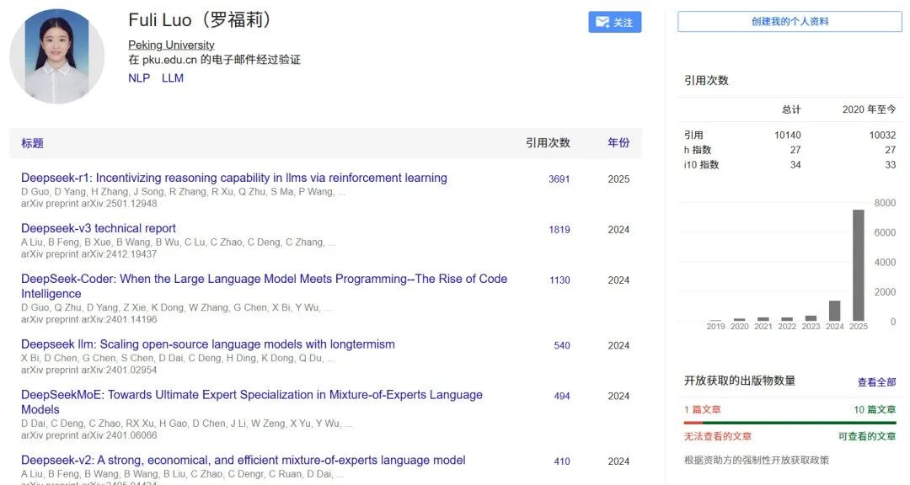This screenshot has width=910, height=485.
Task: View the 1819 citations for Deepseek-v3
Action: coord(559,230)
